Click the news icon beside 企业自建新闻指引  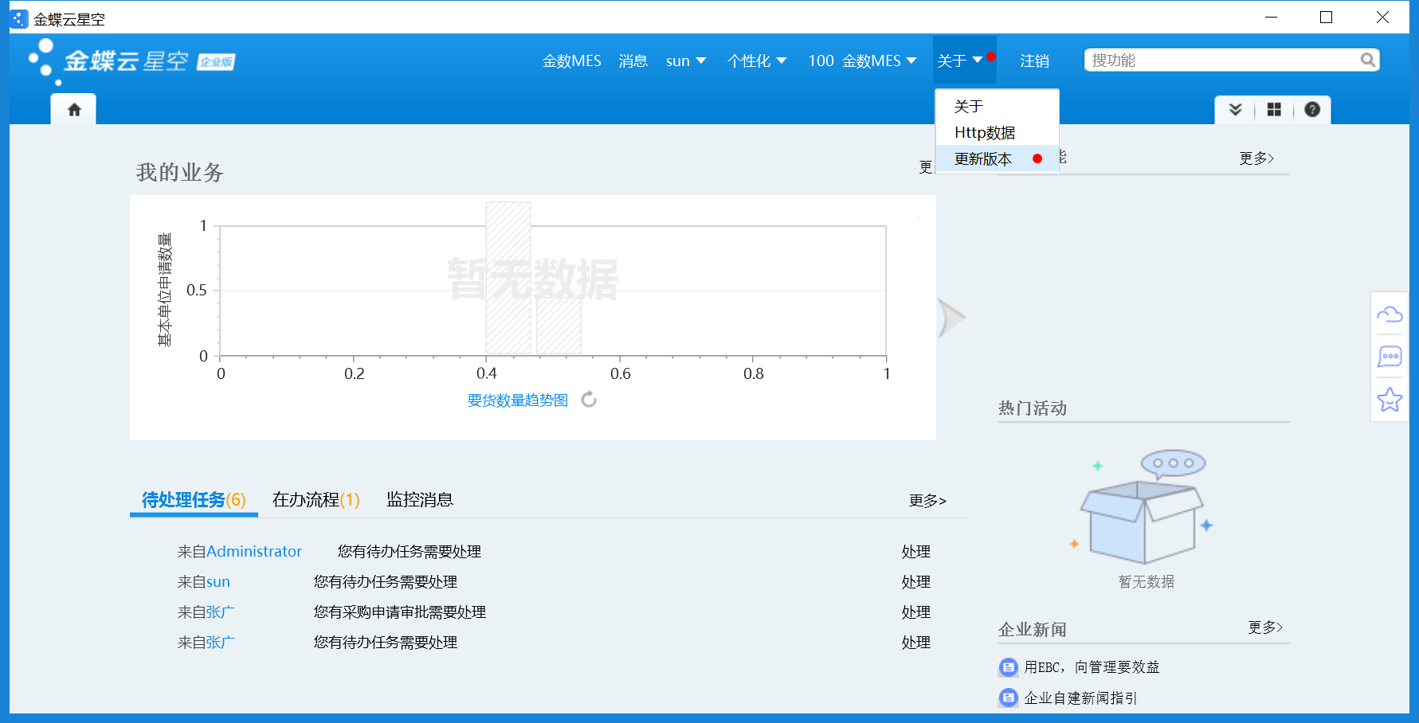1009,698
